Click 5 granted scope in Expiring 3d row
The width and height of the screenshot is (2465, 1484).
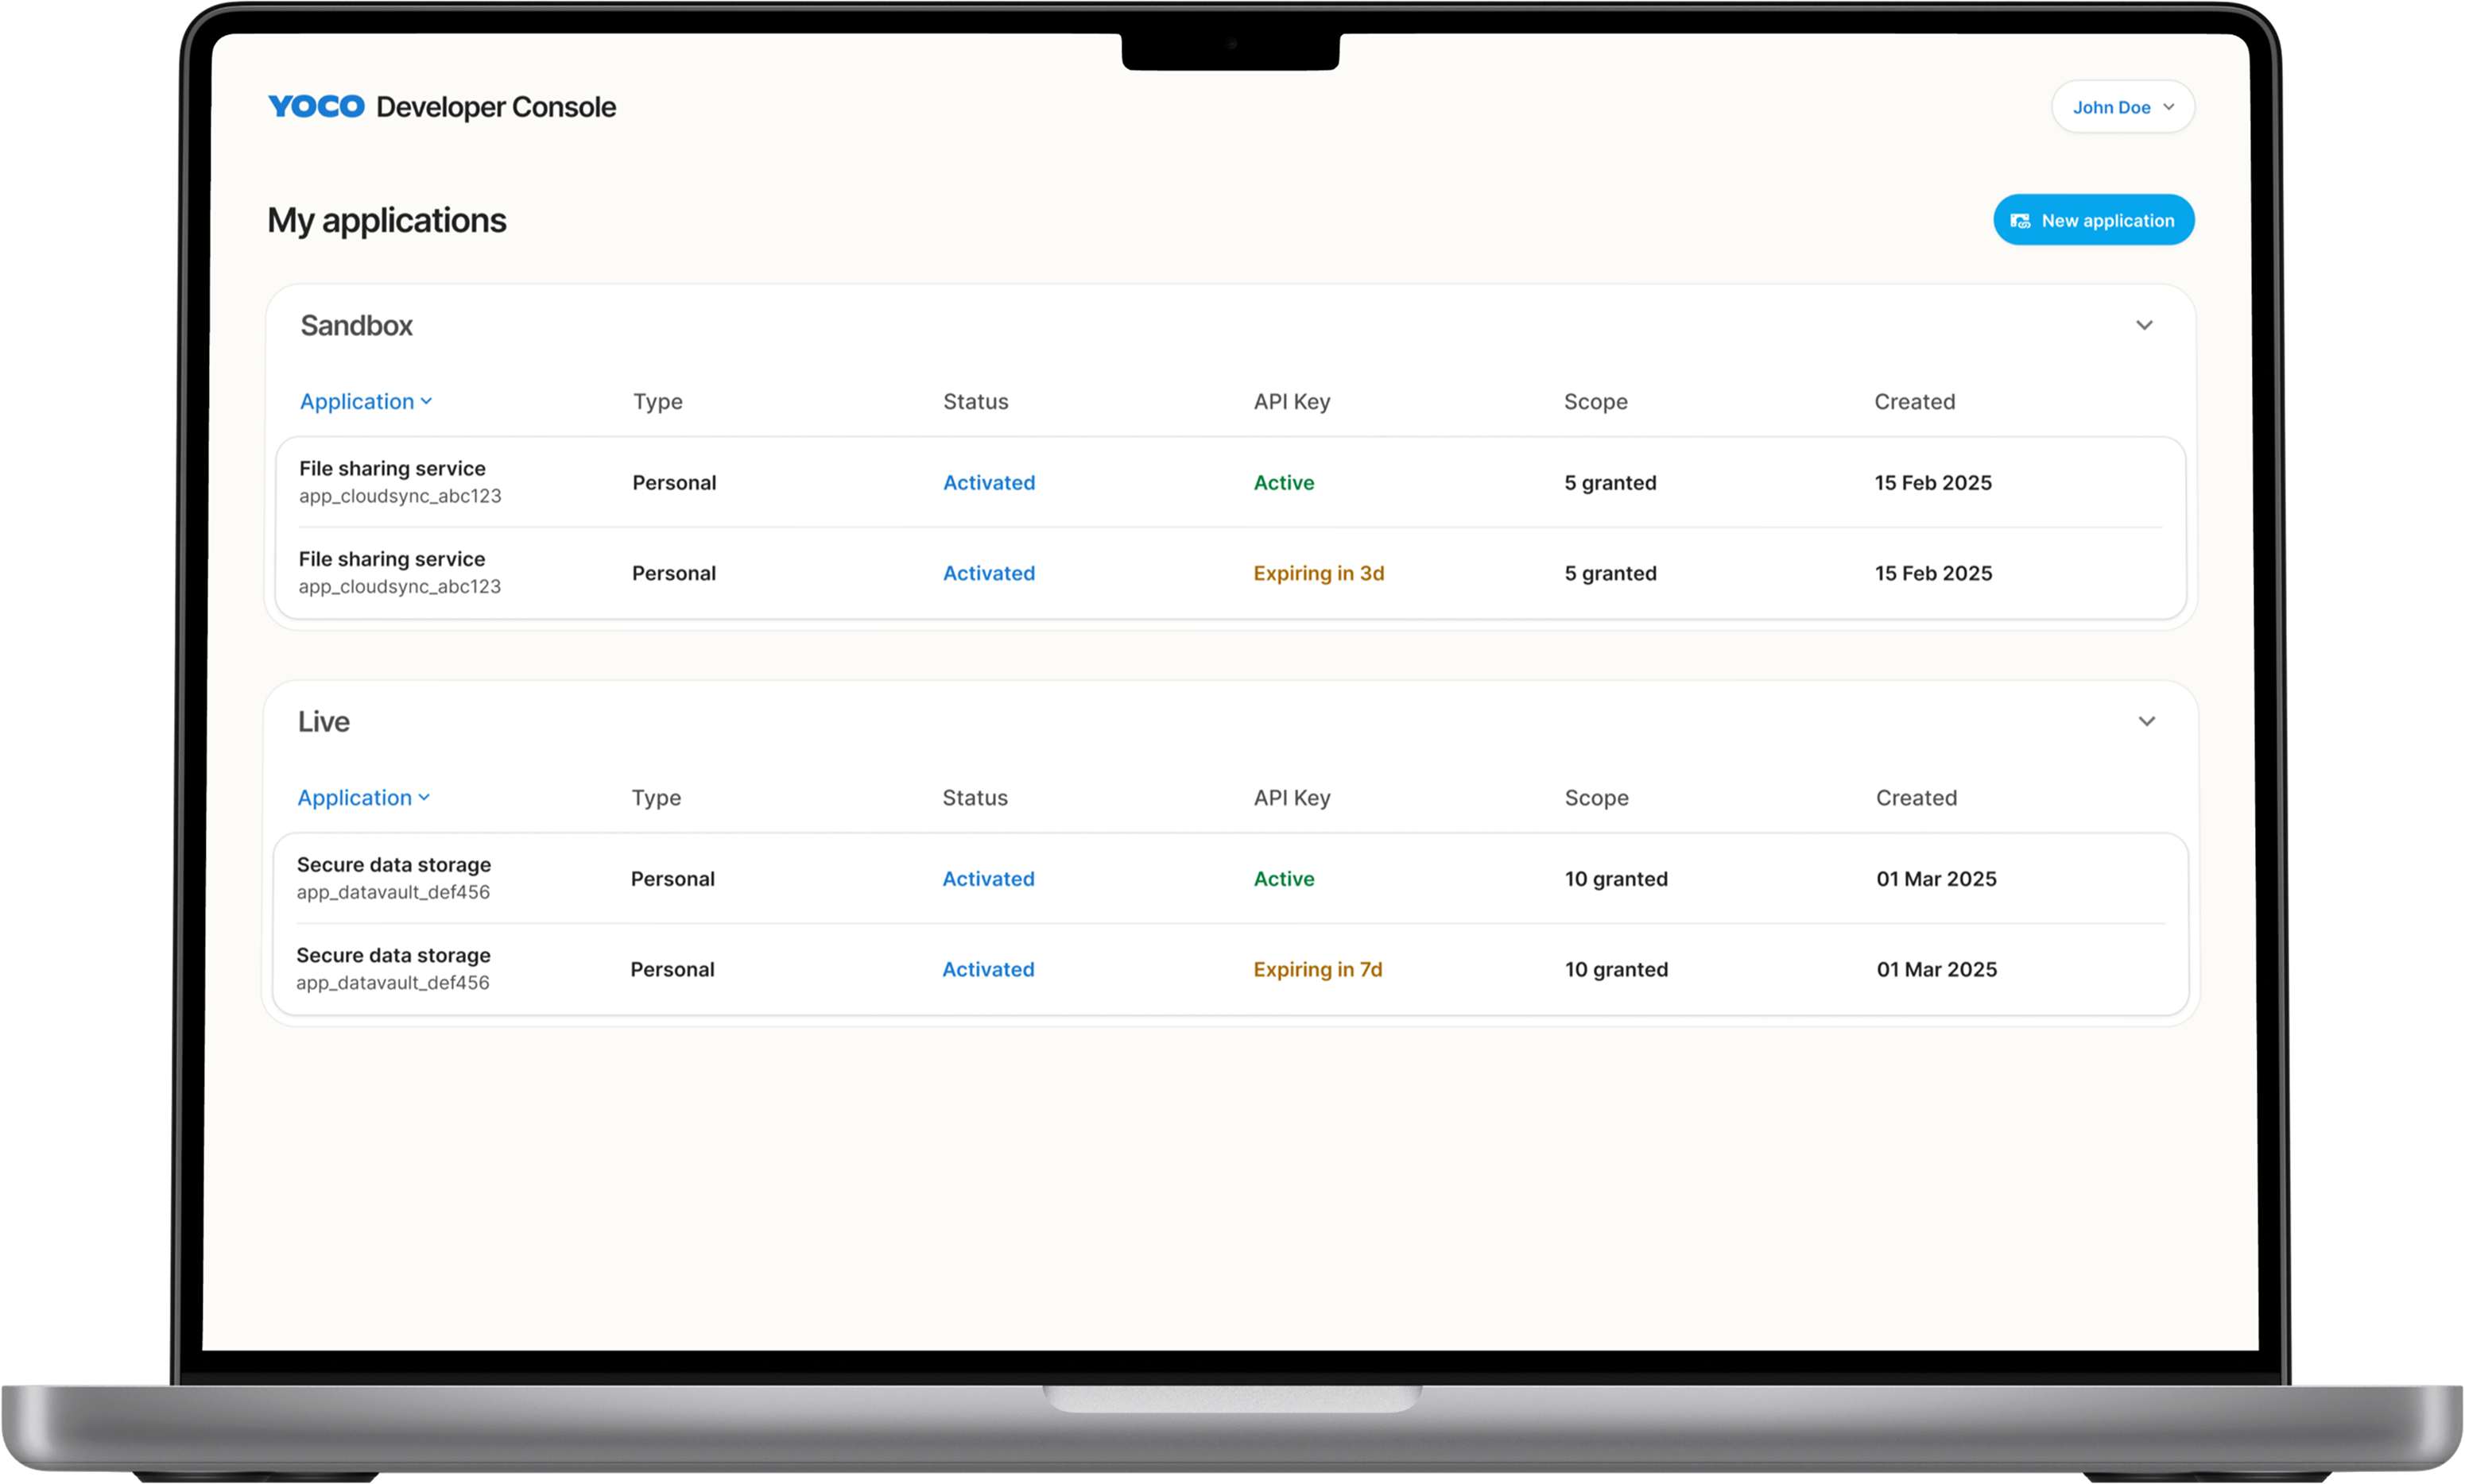(x=1610, y=573)
